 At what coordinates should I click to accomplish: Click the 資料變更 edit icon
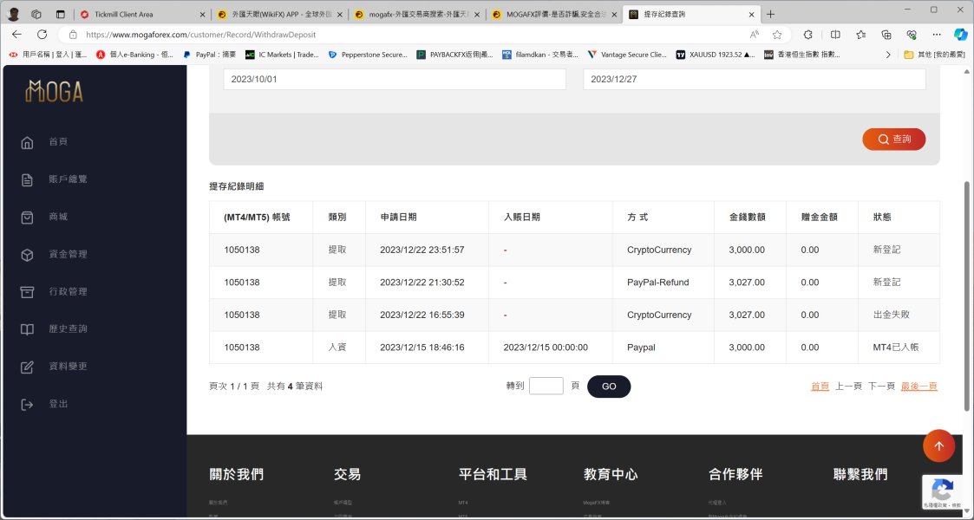27,367
